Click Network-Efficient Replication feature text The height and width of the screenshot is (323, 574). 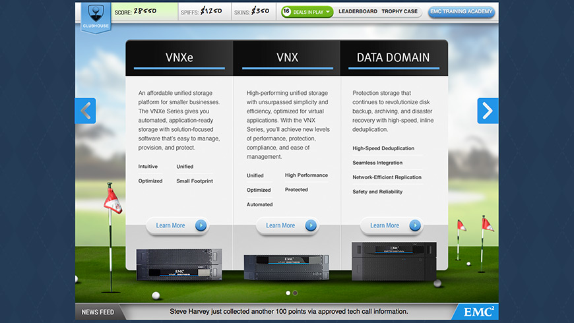(x=387, y=177)
